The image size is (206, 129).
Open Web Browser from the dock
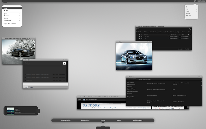pos(137,120)
